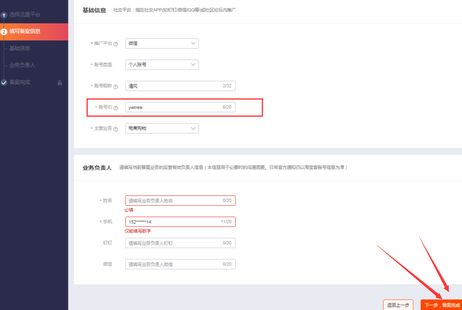Click help icon next to 主营业务

116,129
